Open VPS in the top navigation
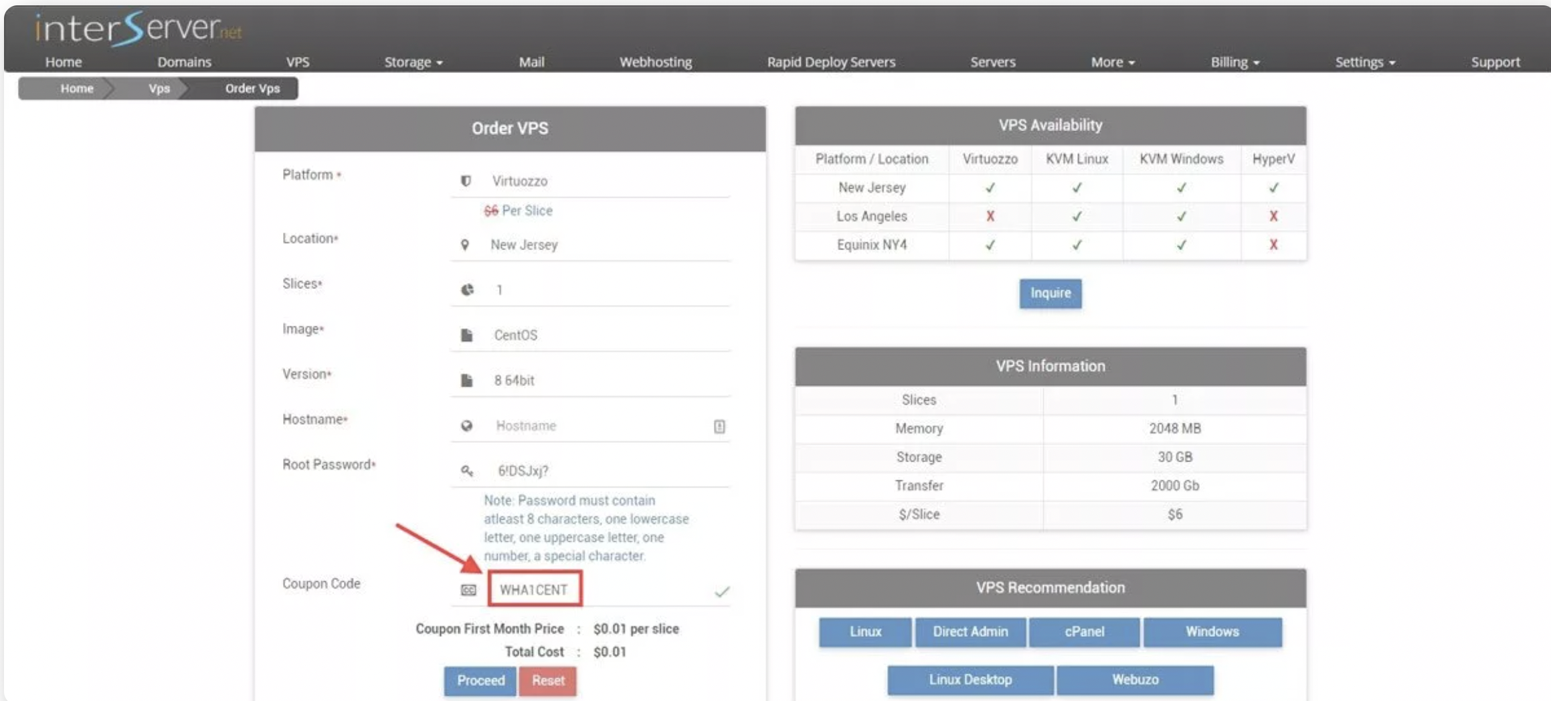Image resolution: width=1551 pixels, height=701 pixels. (298, 62)
